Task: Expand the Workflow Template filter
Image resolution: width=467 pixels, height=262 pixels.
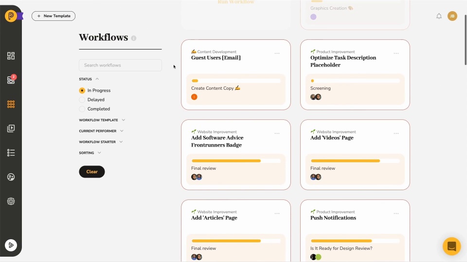Action: click(x=102, y=120)
